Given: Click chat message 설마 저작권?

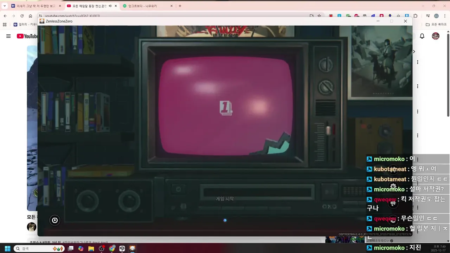Looking at the screenshot, I should point(426,189).
